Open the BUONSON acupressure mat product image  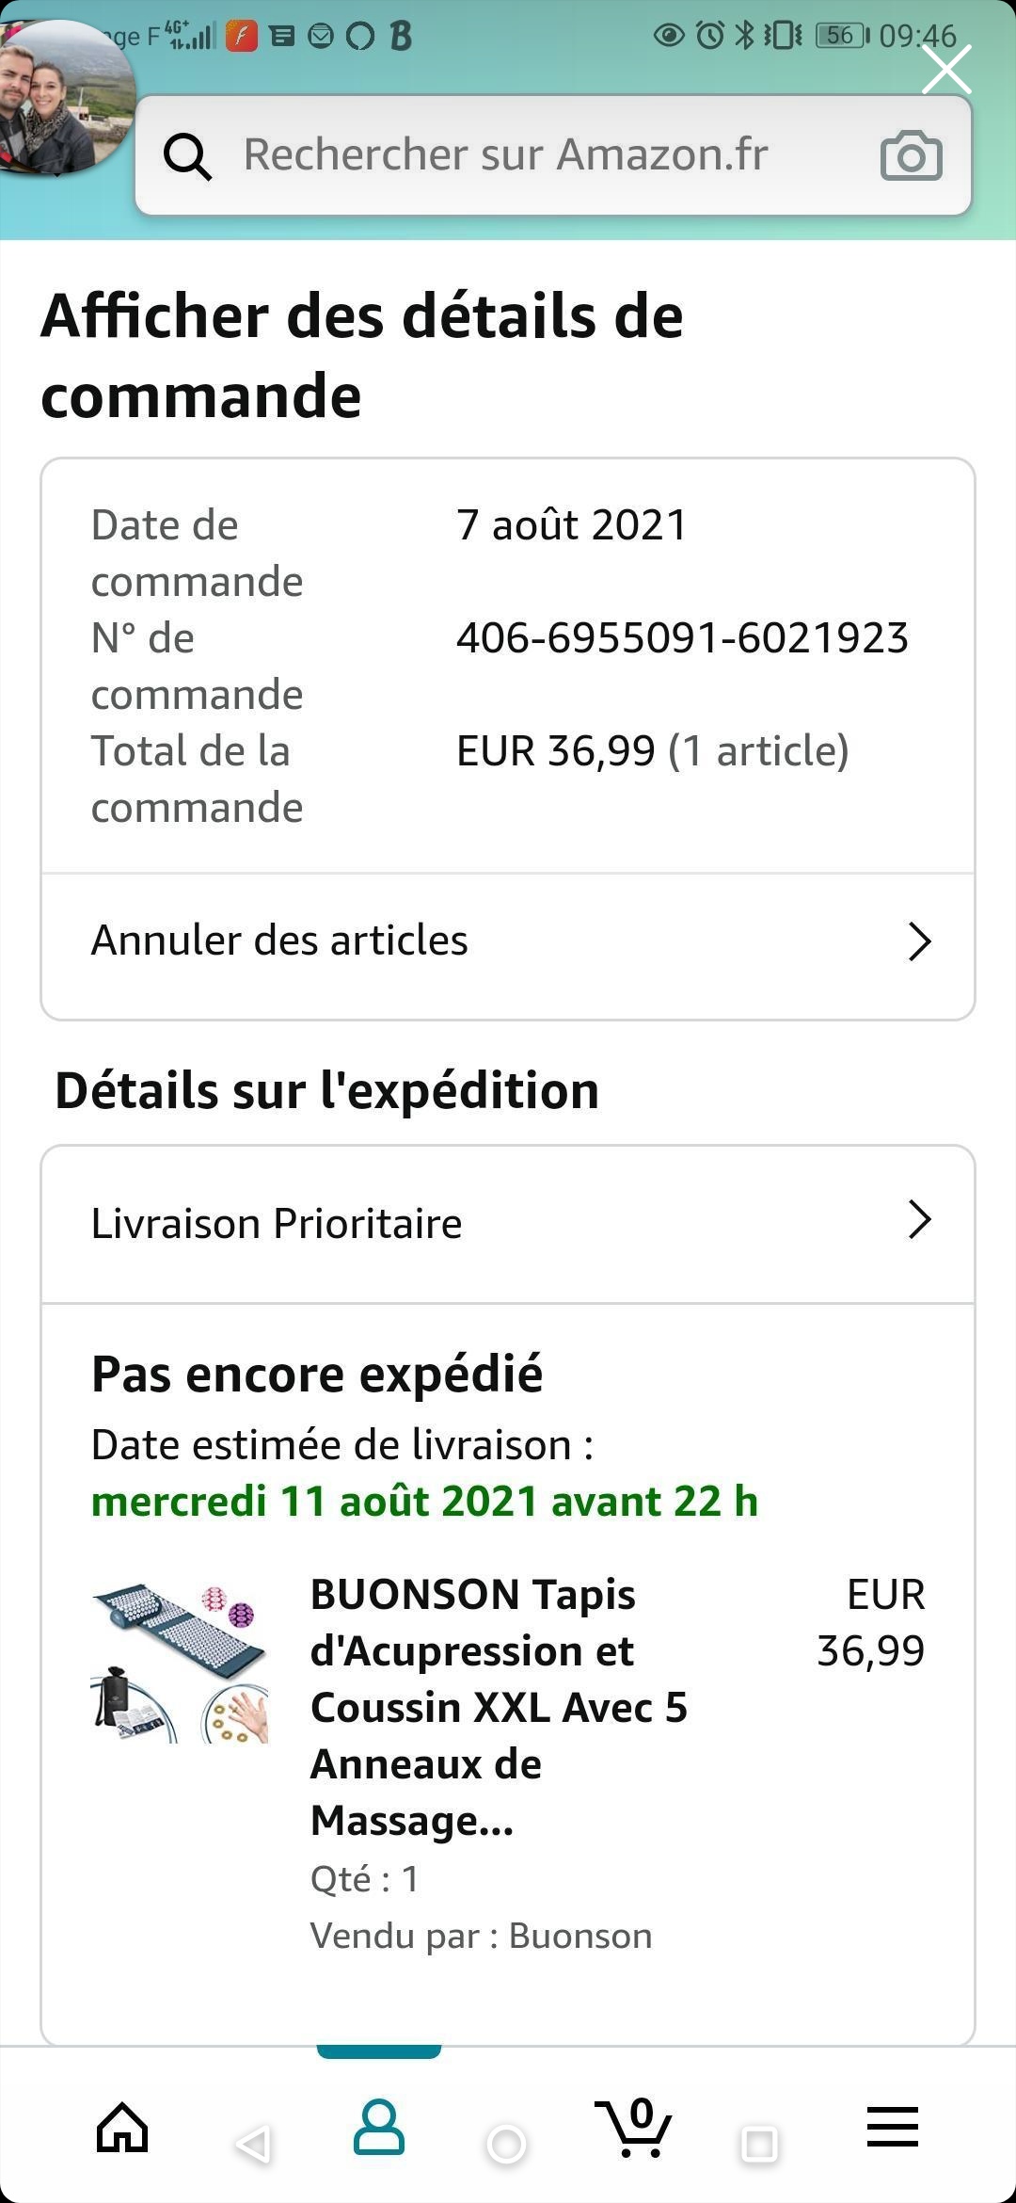point(180,1664)
